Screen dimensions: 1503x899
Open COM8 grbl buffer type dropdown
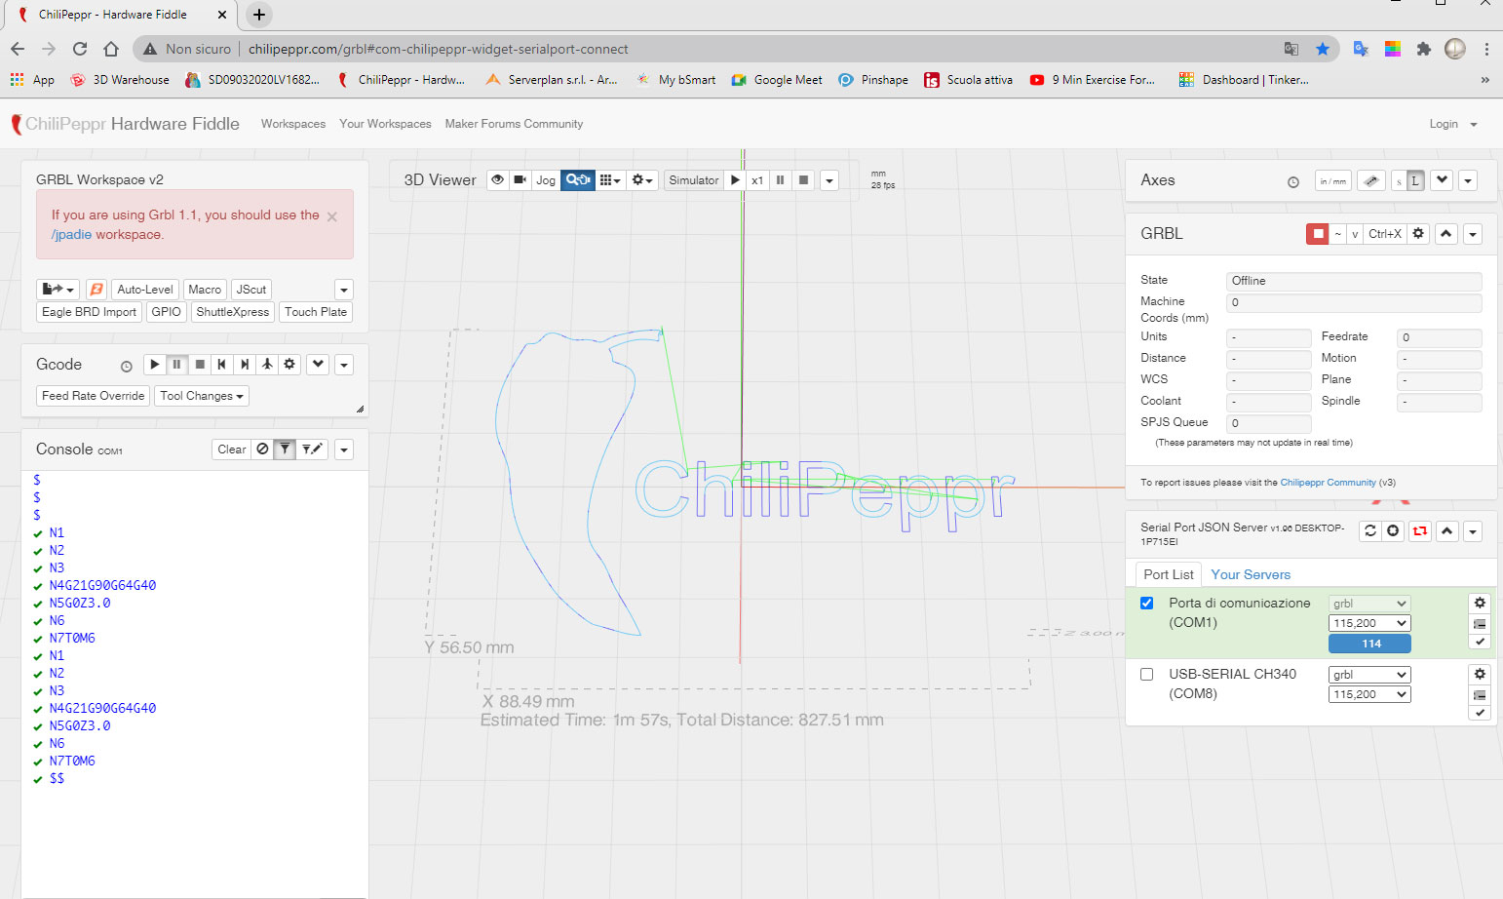point(1369,675)
